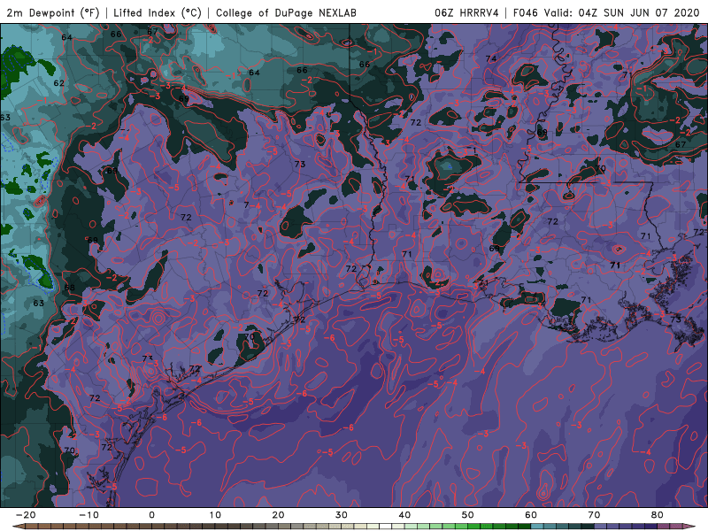Image resolution: width=708 pixels, height=531 pixels.
Task: Click the "Lifted Index (°C)" title text
Action: pos(158,12)
